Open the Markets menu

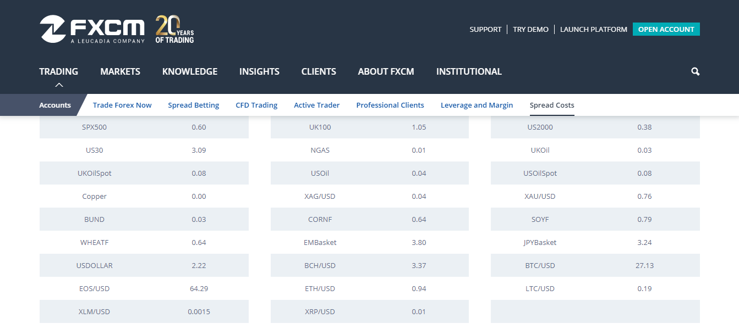click(120, 71)
